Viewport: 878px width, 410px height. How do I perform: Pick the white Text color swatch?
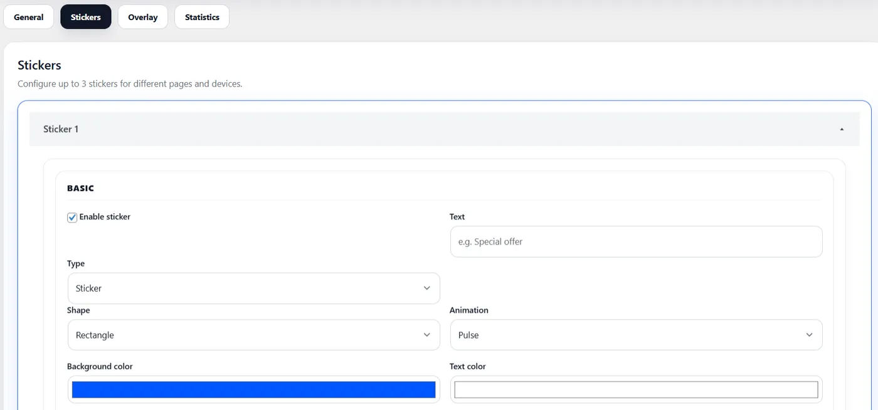point(636,389)
